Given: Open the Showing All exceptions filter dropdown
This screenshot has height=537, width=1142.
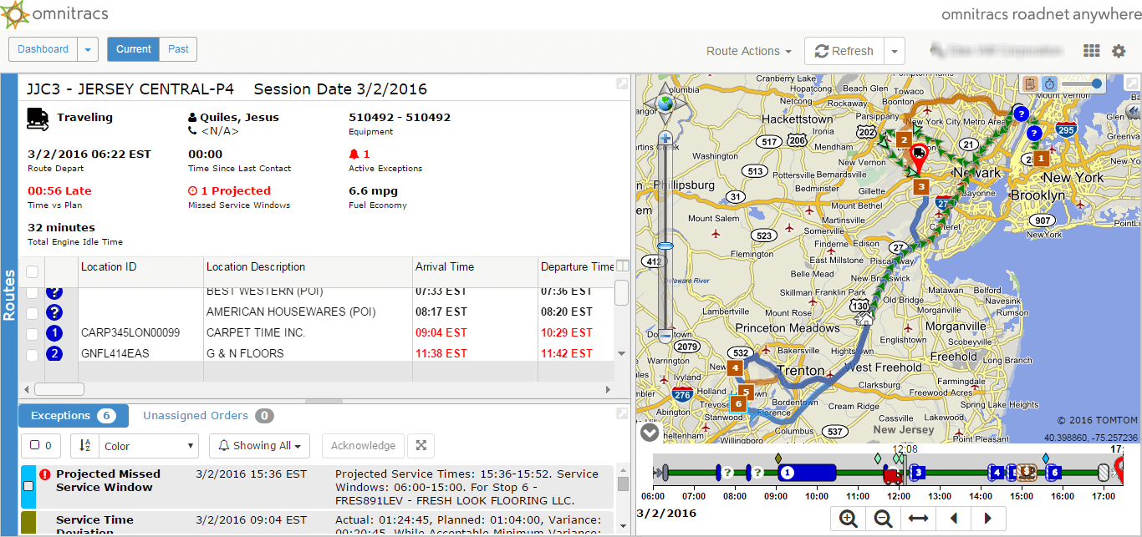Looking at the screenshot, I should [259, 445].
